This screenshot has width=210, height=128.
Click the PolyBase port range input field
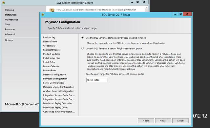pos(97,80)
